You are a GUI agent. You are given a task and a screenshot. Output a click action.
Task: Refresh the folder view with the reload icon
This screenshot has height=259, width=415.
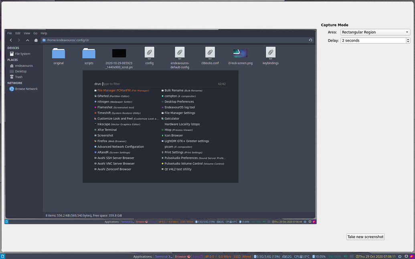[x=310, y=40]
